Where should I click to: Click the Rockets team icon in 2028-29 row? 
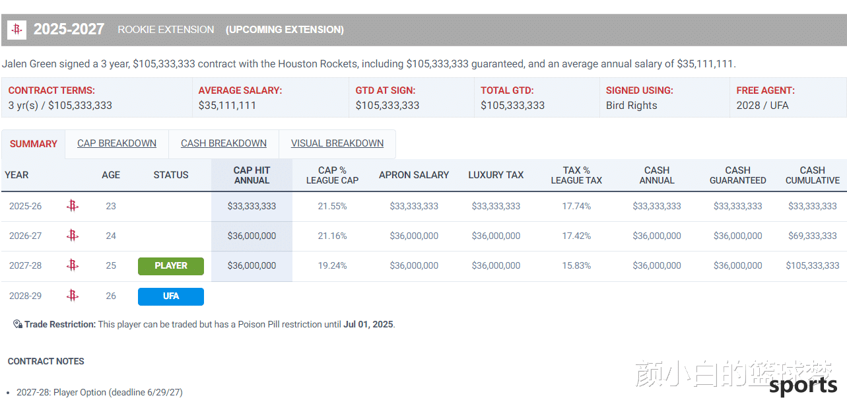pos(73,296)
